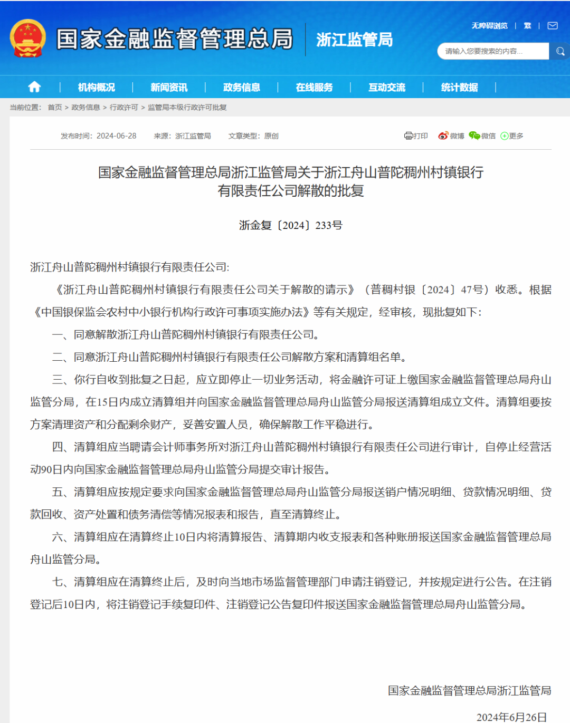
Task: Open the 新闻资讯 menu
Action: (168, 87)
